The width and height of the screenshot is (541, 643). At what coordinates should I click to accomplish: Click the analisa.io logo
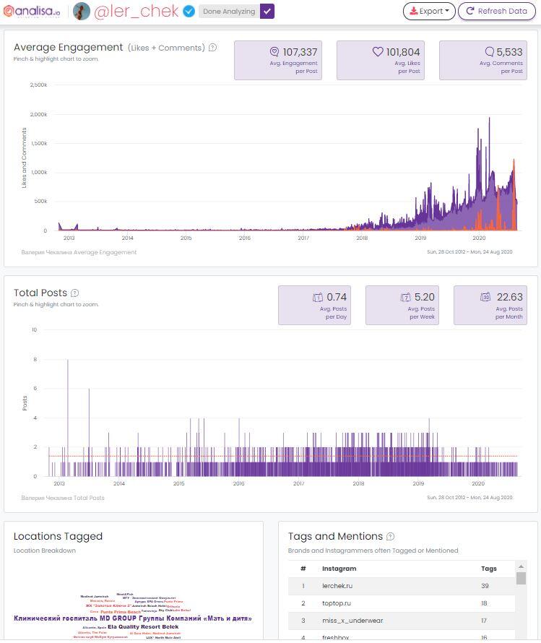point(32,12)
